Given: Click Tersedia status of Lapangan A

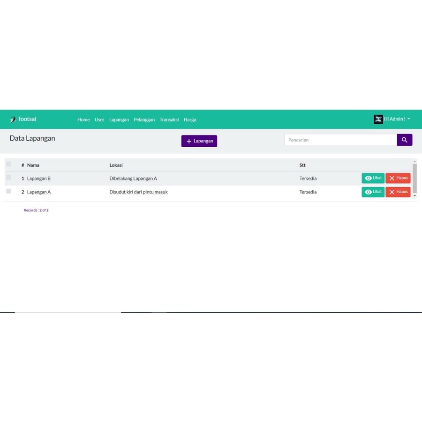Looking at the screenshot, I should (x=308, y=192).
